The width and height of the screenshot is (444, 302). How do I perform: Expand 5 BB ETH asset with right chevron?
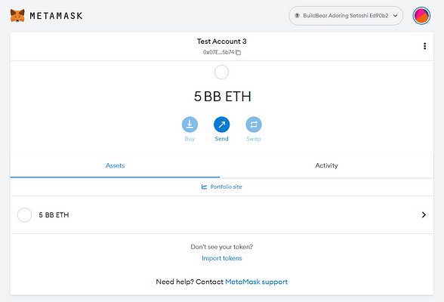(x=424, y=215)
